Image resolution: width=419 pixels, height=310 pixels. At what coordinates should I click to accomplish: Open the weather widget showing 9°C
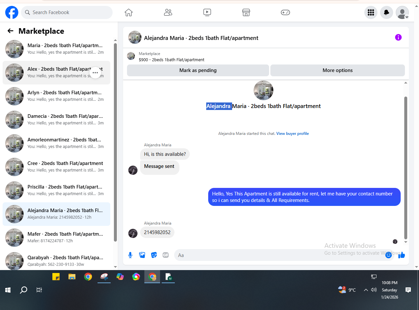[x=347, y=290]
